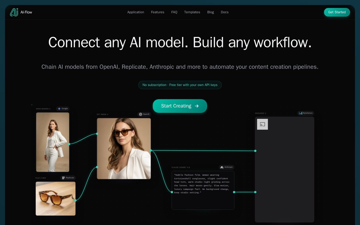
Task: Visit the Blog link
Action: point(210,12)
